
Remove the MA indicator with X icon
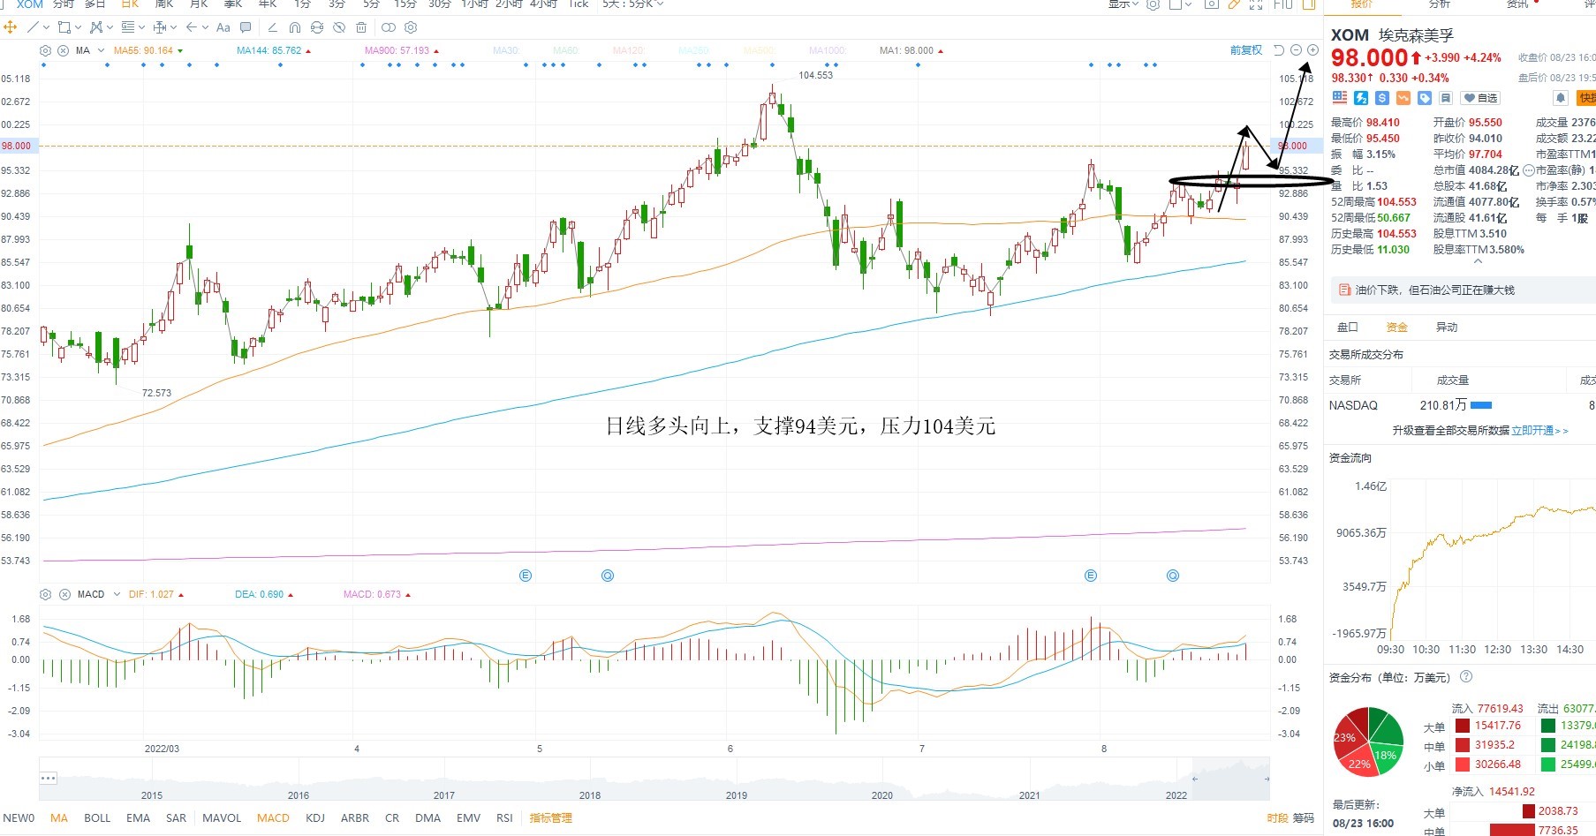(x=64, y=50)
